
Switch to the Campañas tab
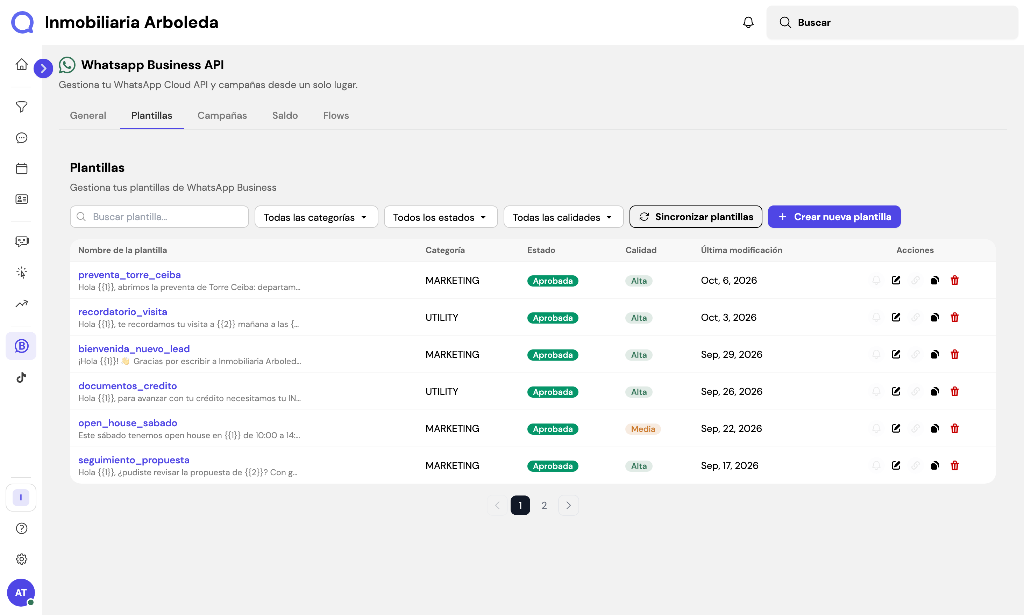point(222,116)
